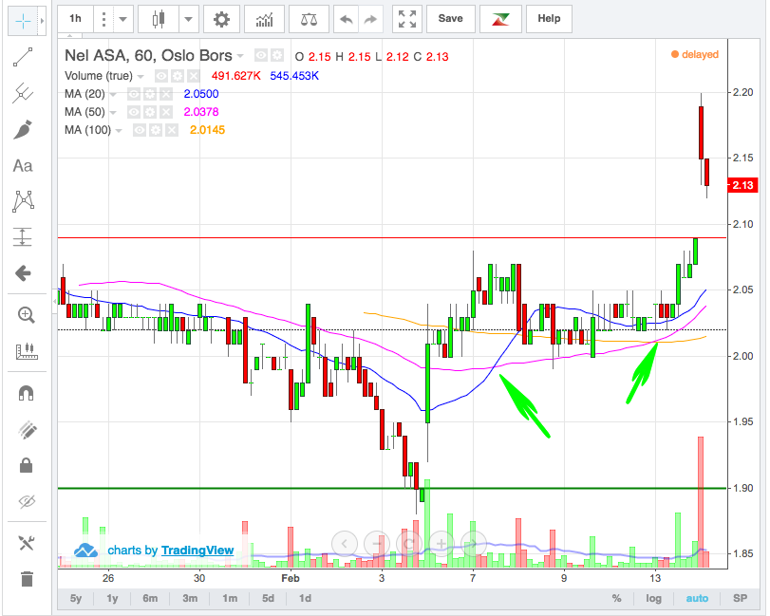The image size is (770, 616).
Task: Set time range to 1y
Action: [112, 598]
